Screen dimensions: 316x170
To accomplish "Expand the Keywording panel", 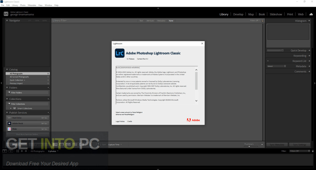I will [x=309, y=56].
